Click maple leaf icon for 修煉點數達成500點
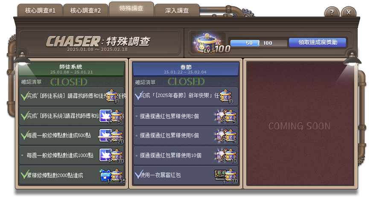The image size is (376, 197). [x=105, y=135]
